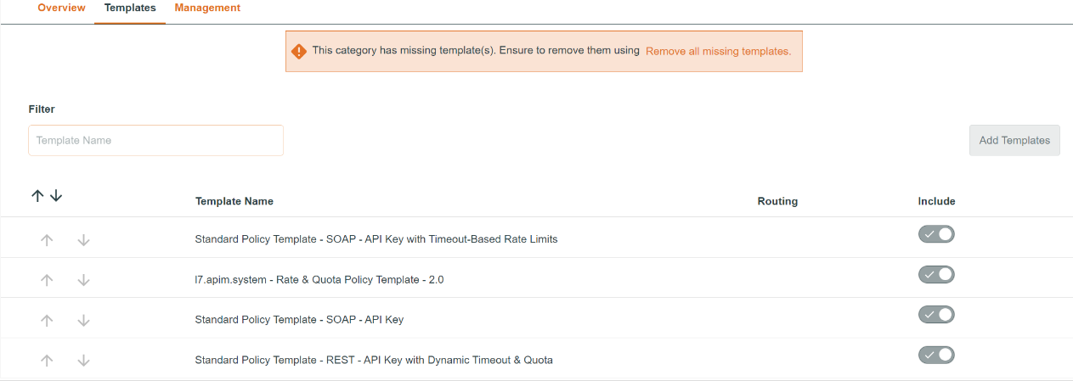Click the header sort-down arrow icon
Viewport: 1073px width, 381px height.
pos(56,196)
